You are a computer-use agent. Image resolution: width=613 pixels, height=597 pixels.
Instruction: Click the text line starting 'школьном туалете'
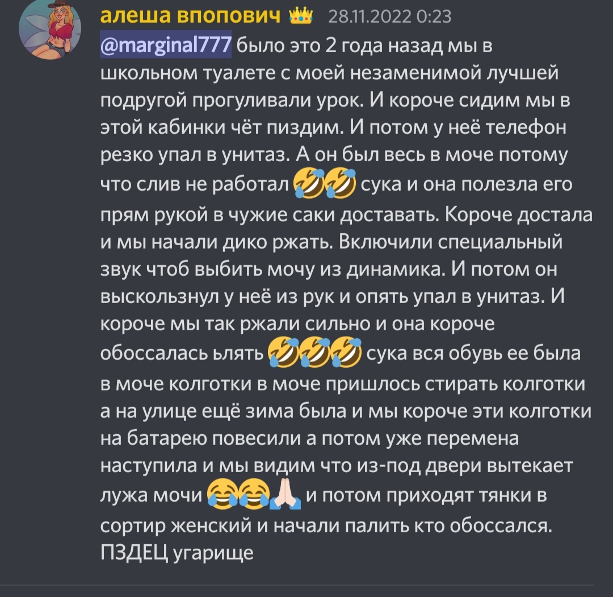tap(329, 73)
